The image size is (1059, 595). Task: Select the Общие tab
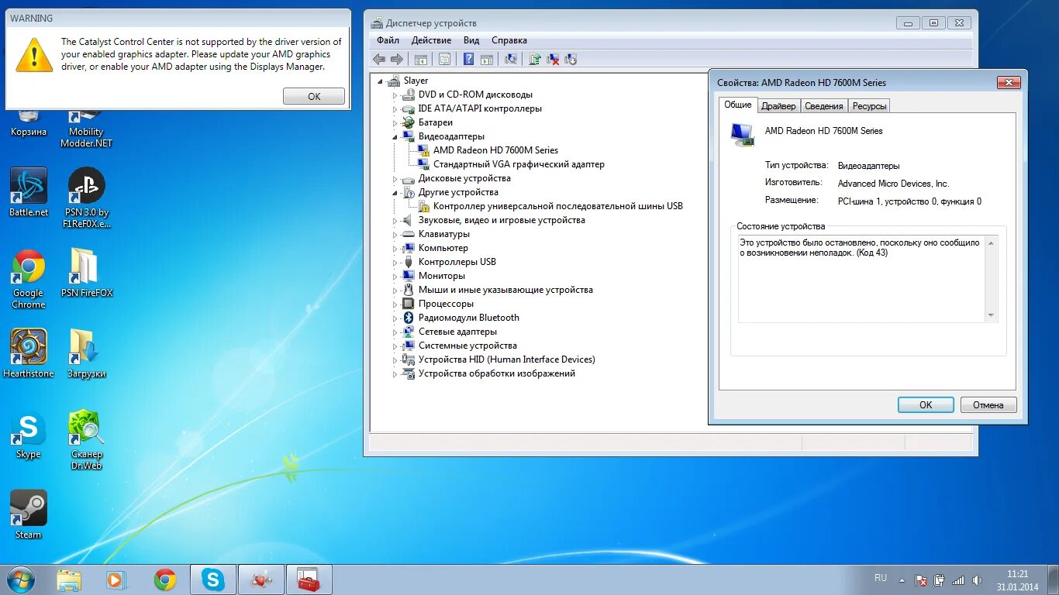[738, 105]
